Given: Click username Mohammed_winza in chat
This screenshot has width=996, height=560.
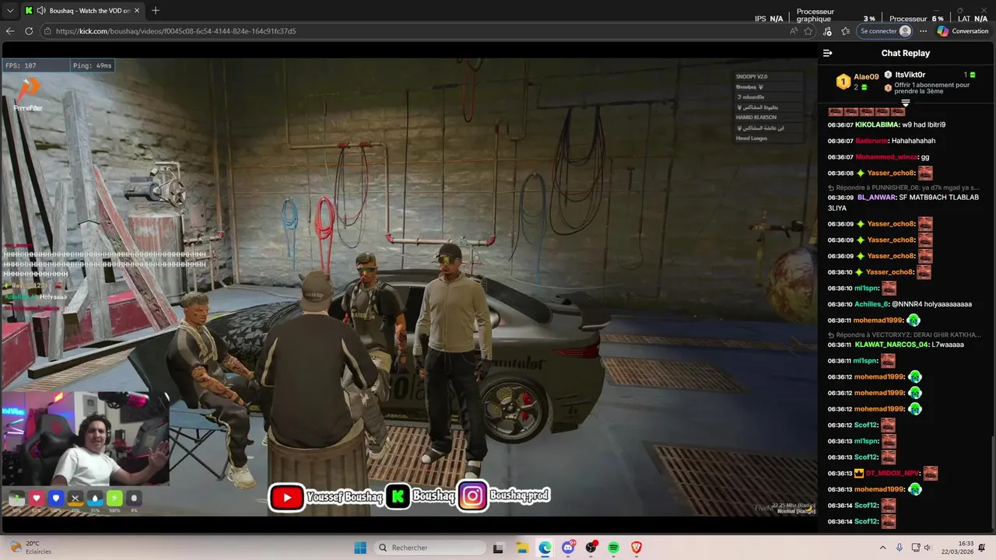Looking at the screenshot, I should (x=886, y=157).
